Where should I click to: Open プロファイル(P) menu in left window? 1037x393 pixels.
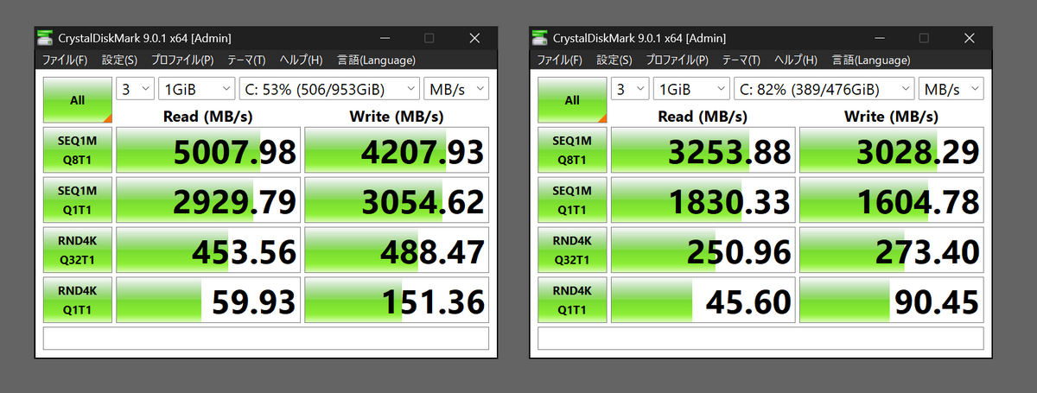click(x=181, y=60)
